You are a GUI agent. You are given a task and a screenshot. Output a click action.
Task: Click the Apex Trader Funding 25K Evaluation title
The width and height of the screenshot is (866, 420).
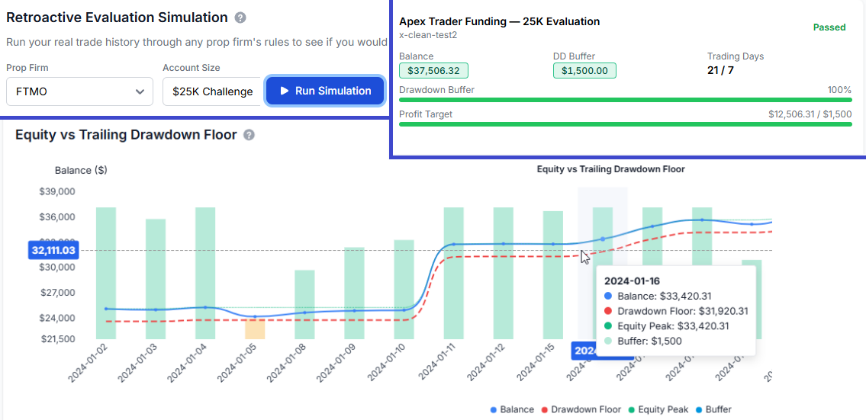pyautogui.click(x=499, y=21)
